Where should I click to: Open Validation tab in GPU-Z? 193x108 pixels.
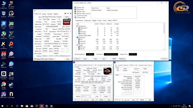tap(56, 14)
